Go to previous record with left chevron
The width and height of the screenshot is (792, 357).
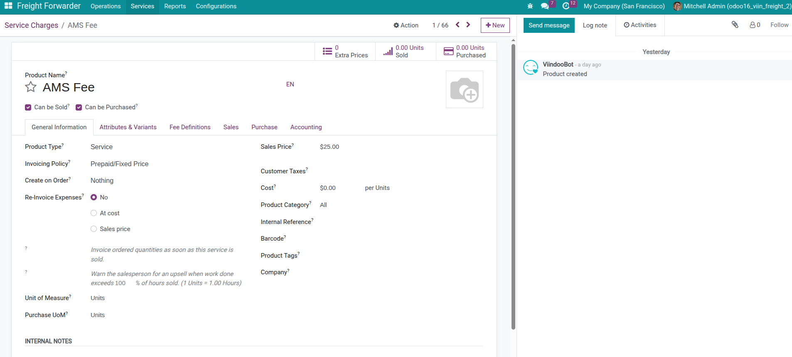tap(457, 25)
